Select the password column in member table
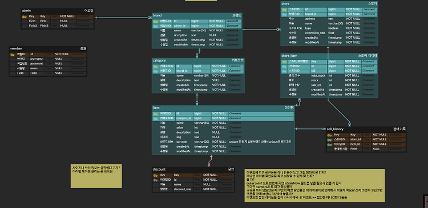This screenshot has width=428, height=208. [x=37, y=64]
